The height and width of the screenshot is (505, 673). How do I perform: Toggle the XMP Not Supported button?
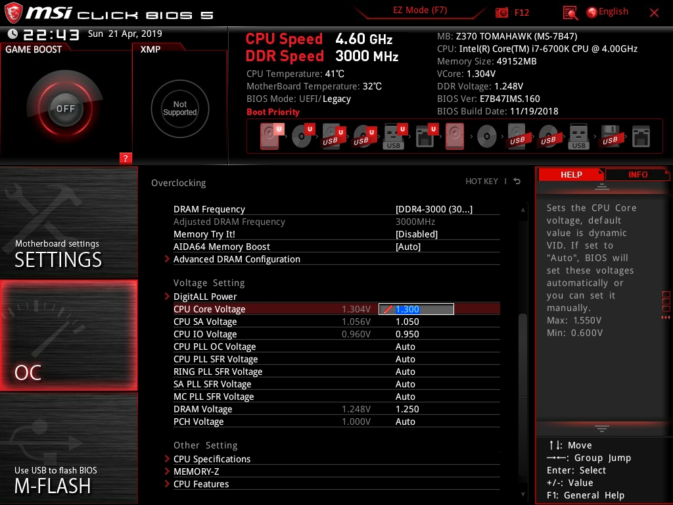(x=180, y=108)
